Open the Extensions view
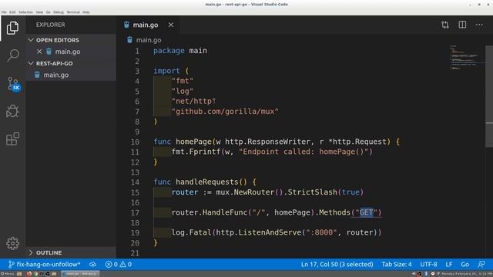Screen dimensions: 493x277 point(12,138)
